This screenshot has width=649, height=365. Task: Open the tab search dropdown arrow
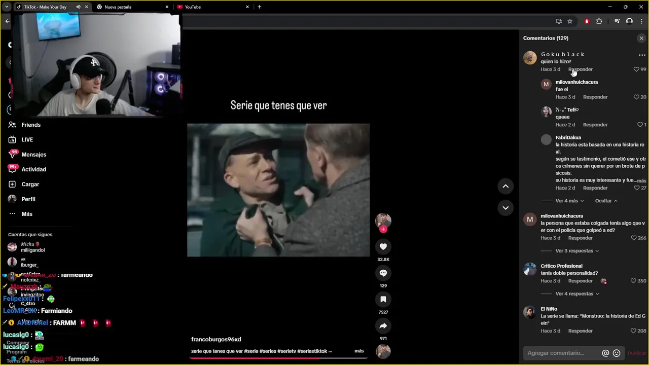pos(7,7)
